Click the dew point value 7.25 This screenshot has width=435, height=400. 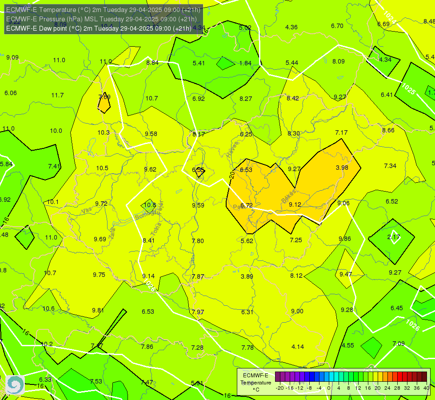(296, 240)
